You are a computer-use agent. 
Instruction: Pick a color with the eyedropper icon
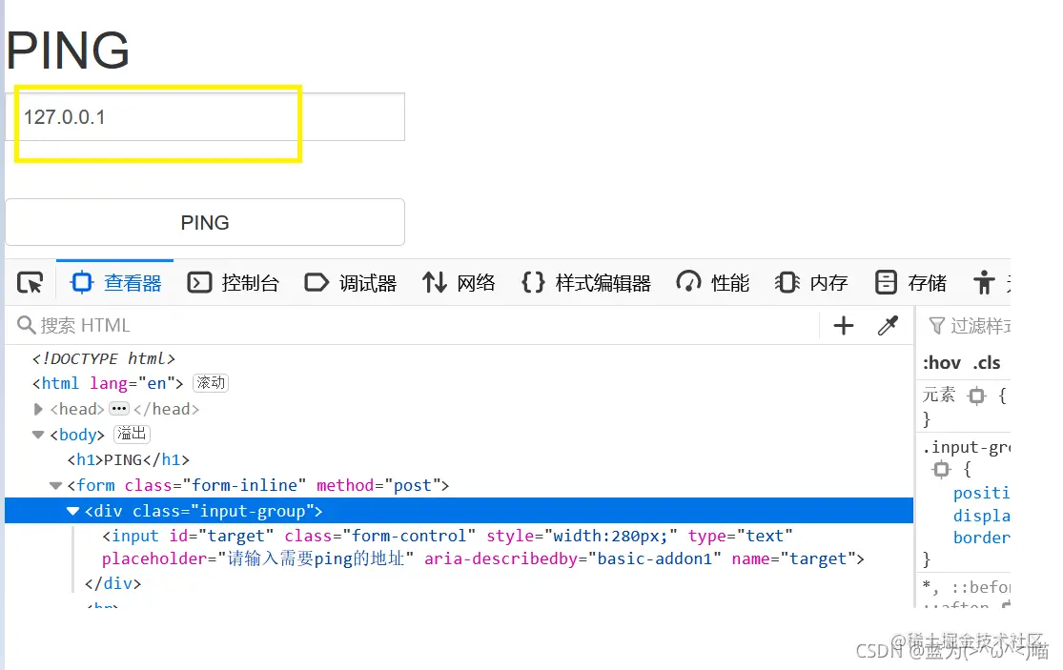pos(888,326)
